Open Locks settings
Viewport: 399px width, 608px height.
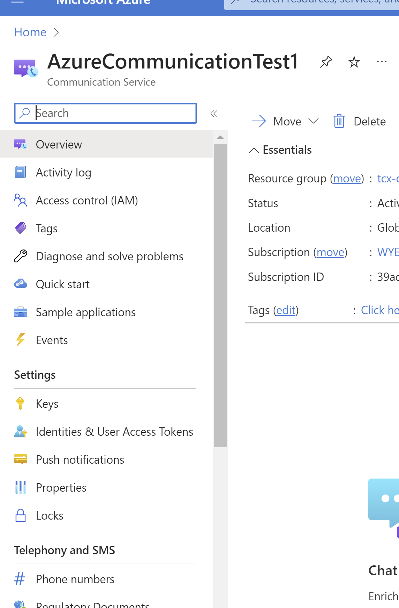click(106, 515)
